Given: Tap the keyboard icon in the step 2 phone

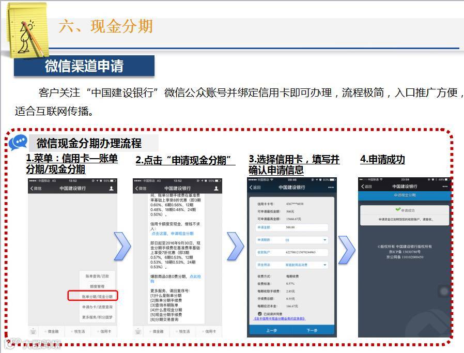Looking at the screenshot, I should point(138,331).
